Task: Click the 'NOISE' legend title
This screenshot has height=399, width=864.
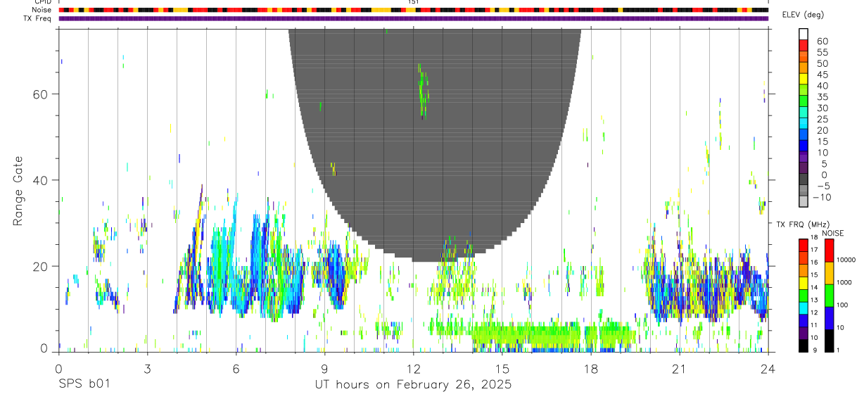Action: (x=833, y=234)
